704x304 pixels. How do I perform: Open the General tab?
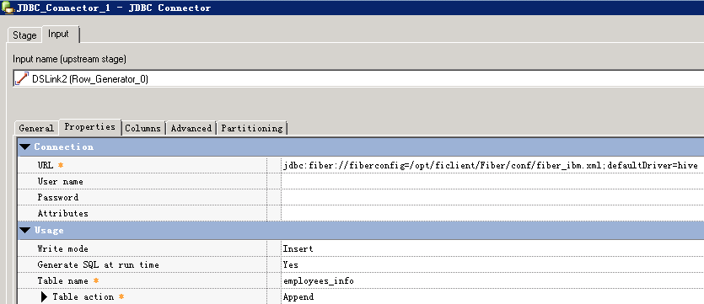[36, 128]
